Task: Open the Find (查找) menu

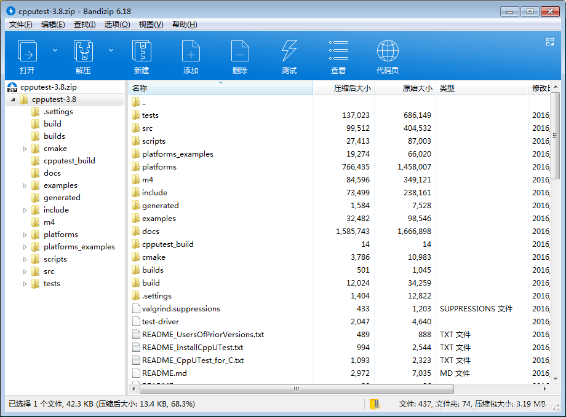Action: (x=84, y=25)
